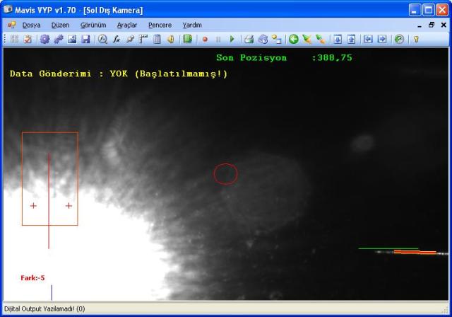Click the orange bar near green line
The image size is (452, 317).
pyautogui.click(x=415, y=252)
